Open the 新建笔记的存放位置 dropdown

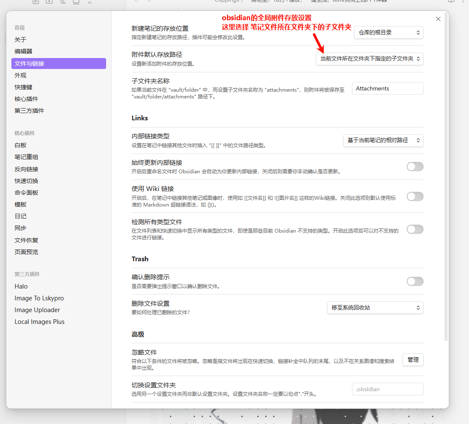[x=388, y=32]
